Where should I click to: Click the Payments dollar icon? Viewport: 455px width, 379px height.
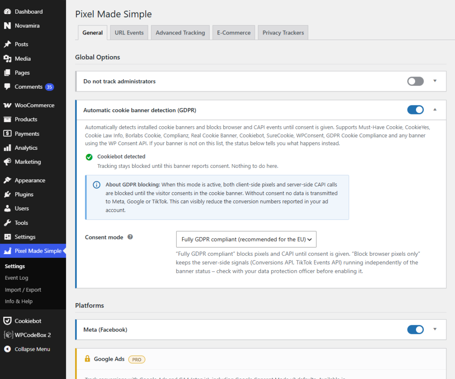tap(7, 133)
